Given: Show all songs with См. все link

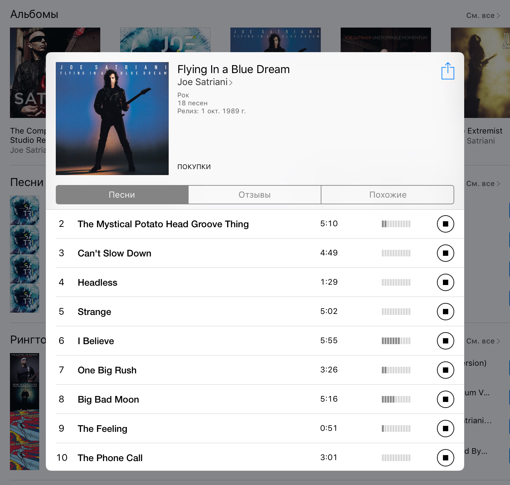Looking at the screenshot, I should (483, 184).
